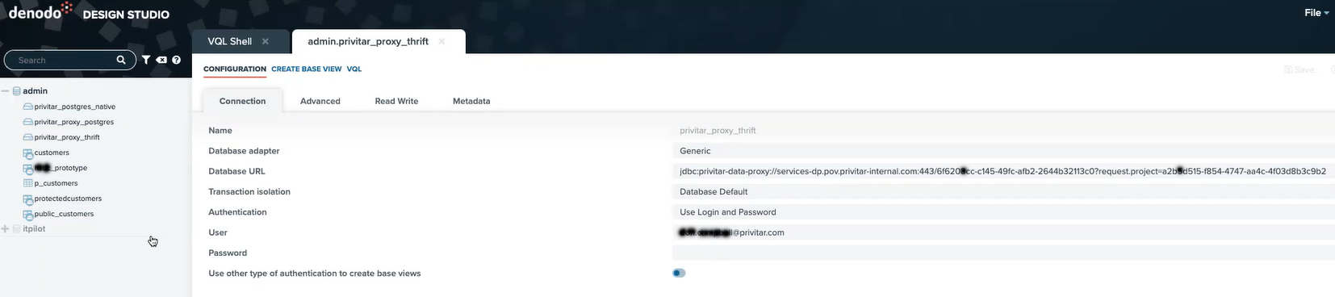The width and height of the screenshot is (1335, 297).
Task: Select privitar_postgres_native in the tree
Action: pos(75,107)
